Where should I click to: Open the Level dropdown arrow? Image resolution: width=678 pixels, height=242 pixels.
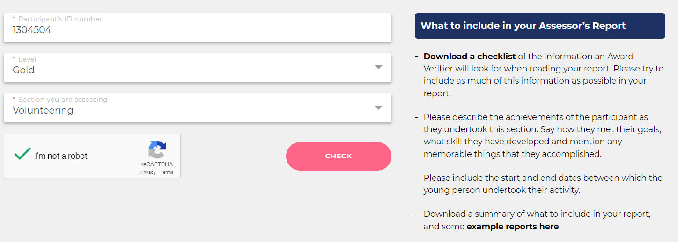[x=379, y=67]
